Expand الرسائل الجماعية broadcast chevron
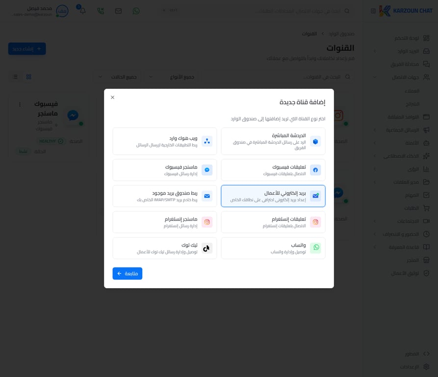The image size is (438, 377). [375, 130]
